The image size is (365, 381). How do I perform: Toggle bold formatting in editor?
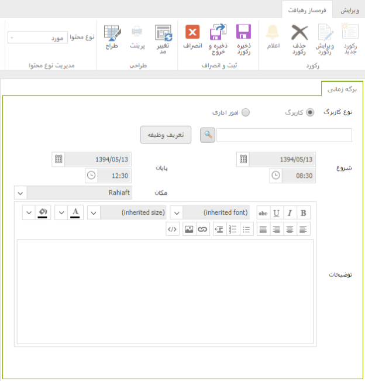click(304, 213)
